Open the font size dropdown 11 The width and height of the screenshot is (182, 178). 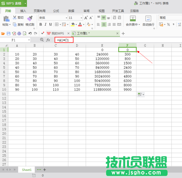click(x=81, y=18)
